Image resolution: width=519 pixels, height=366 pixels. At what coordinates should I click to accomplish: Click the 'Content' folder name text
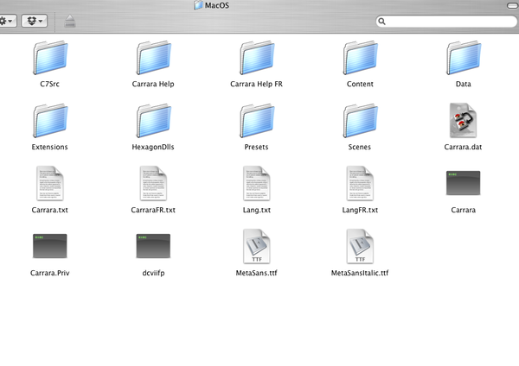[360, 85]
